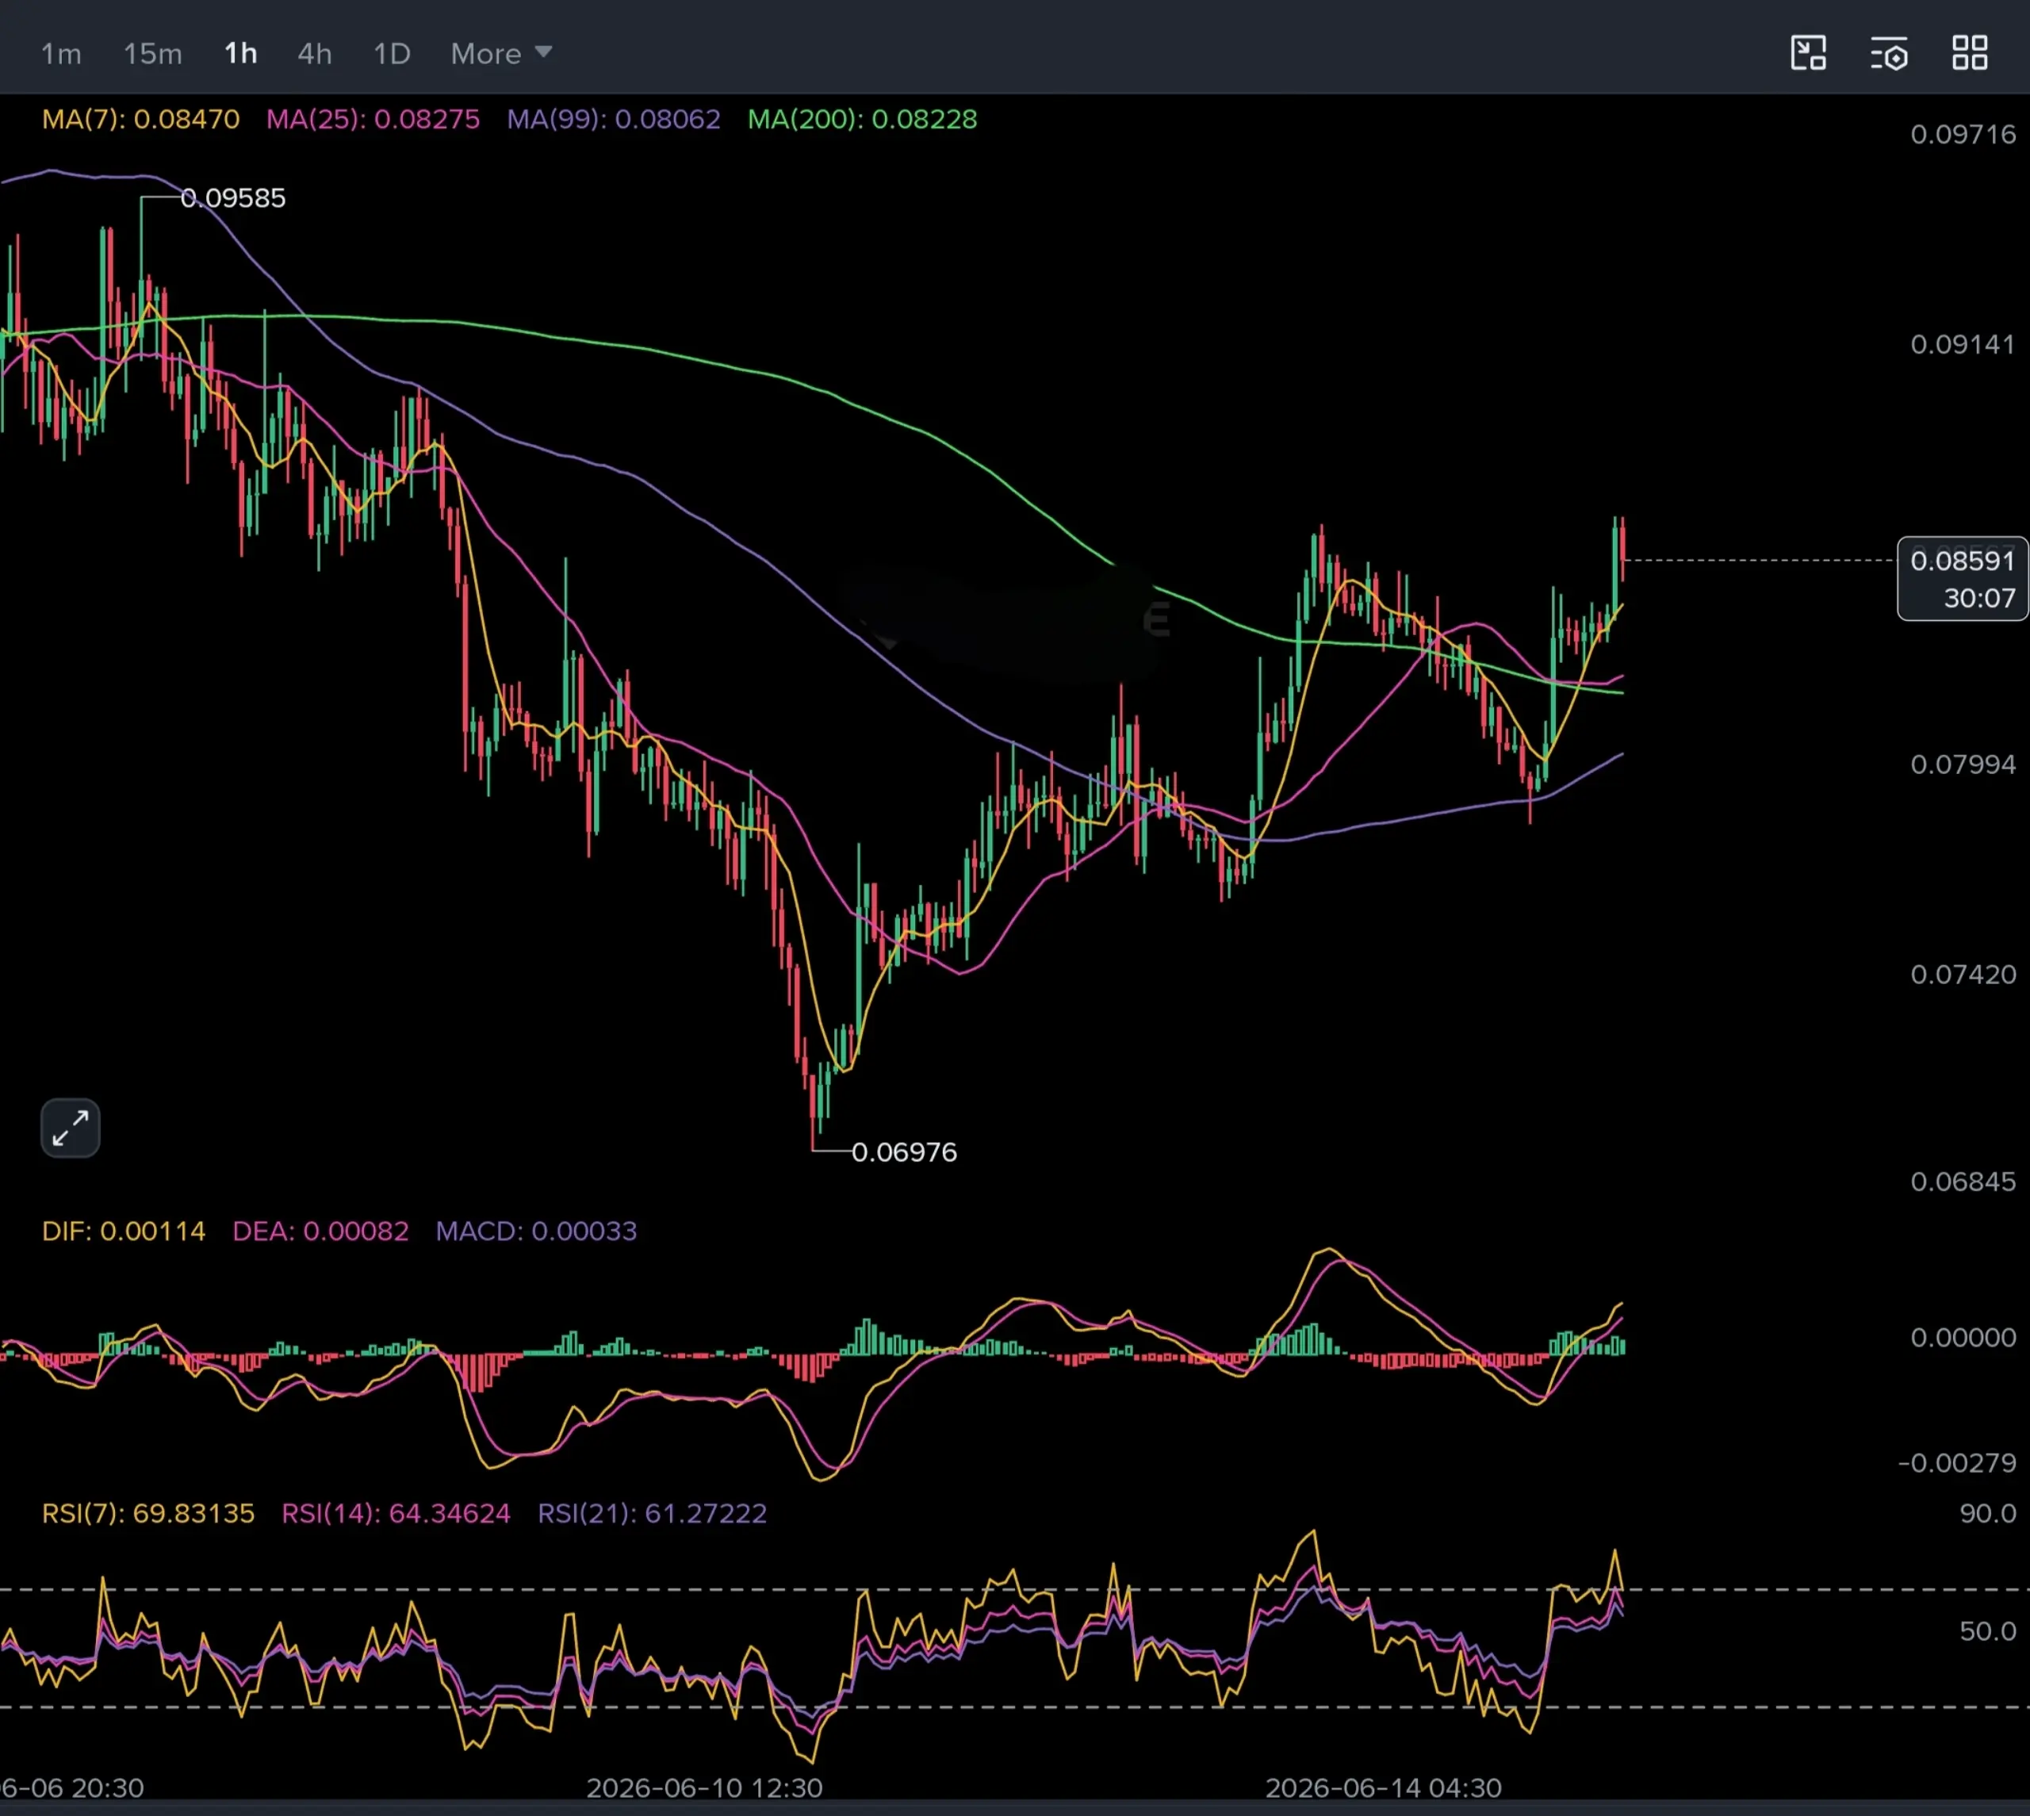
Task: Click the 0.09141 price axis value
Action: pyautogui.click(x=1963, y=344)
